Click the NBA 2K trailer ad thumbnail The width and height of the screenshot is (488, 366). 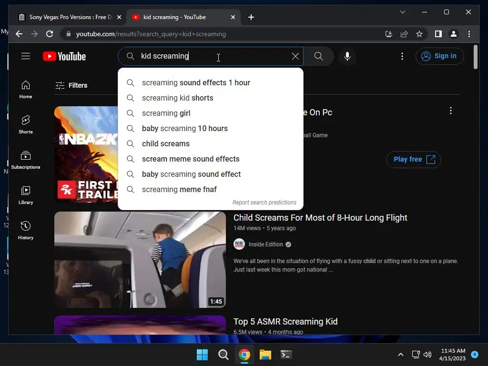86,154
